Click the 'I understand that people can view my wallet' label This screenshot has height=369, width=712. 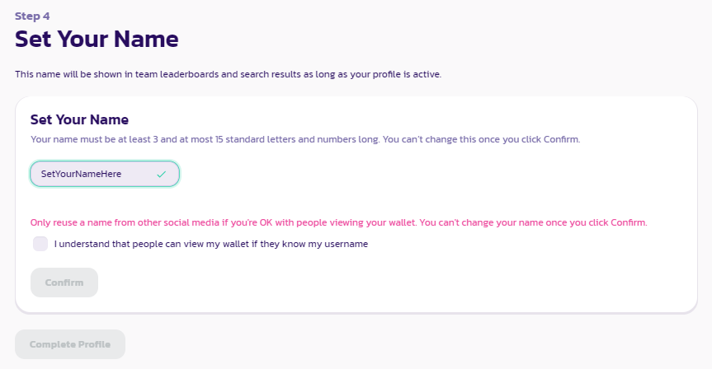click(210, 244)
